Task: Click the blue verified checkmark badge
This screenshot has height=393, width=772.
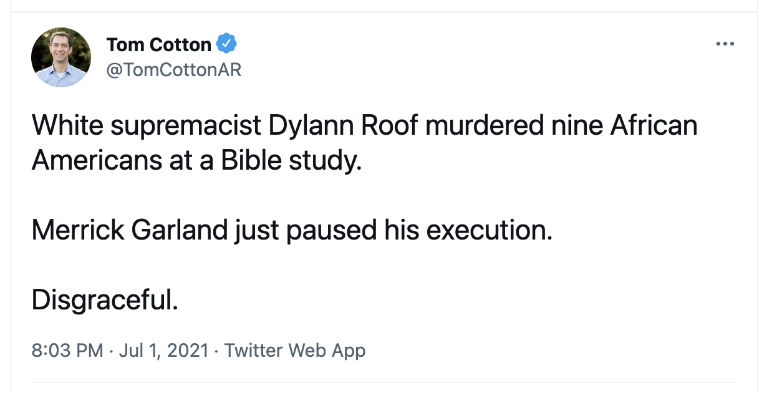Action: tap(226, 44)
